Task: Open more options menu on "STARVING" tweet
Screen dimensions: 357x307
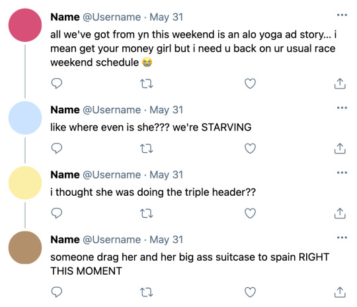Action: [x=342, y=108]
